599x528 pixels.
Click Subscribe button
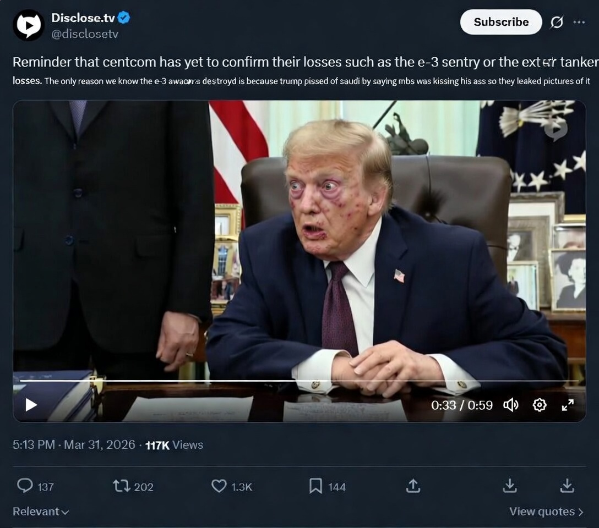click(501, 22)
